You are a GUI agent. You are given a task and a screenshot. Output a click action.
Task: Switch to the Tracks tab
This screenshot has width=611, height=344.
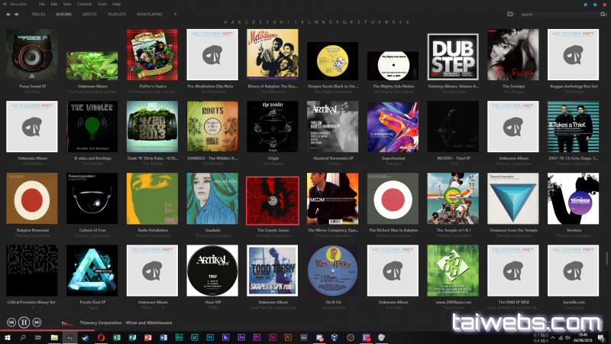click(38, 14)
